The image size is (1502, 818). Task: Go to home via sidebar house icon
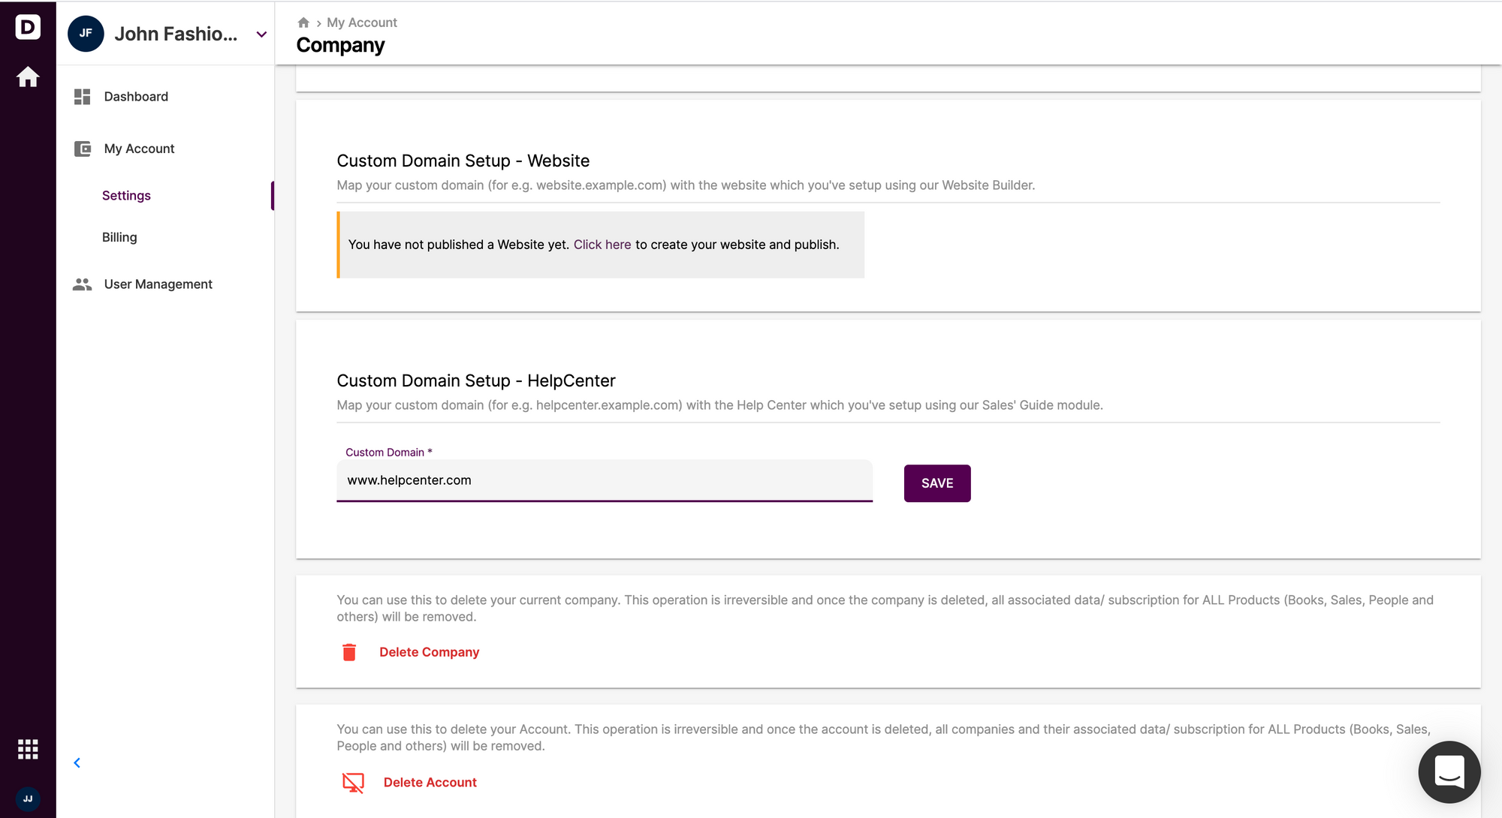pos(28,77)
